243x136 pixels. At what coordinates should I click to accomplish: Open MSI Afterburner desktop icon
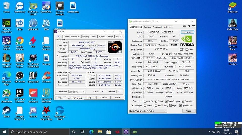[7, 96]
